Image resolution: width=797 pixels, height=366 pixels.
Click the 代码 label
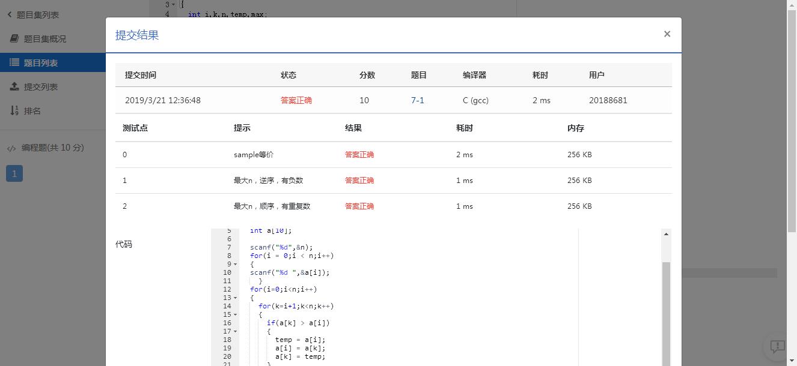(124, 244)
